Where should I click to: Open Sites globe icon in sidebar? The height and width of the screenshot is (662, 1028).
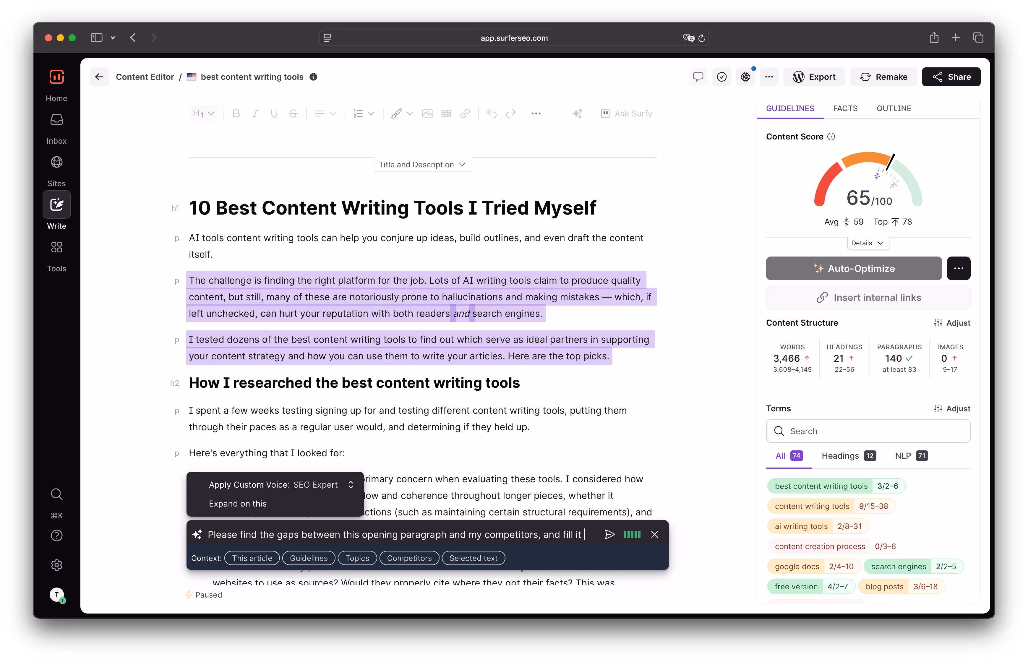pos(57,163)
